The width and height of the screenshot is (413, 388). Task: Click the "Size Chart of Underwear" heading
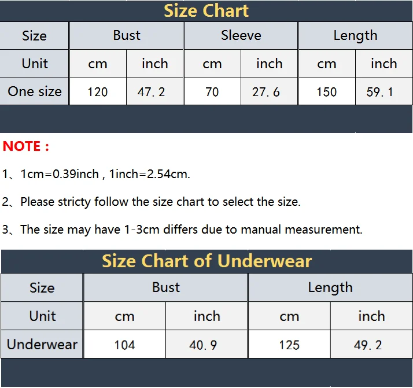pos(207,261)
